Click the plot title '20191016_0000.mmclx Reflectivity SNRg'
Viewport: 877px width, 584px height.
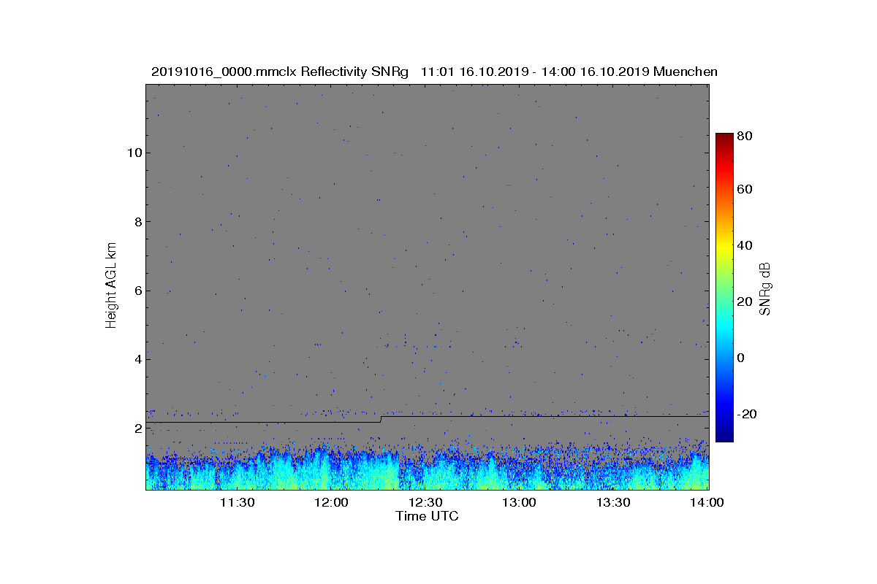click(x=280, y=72)
